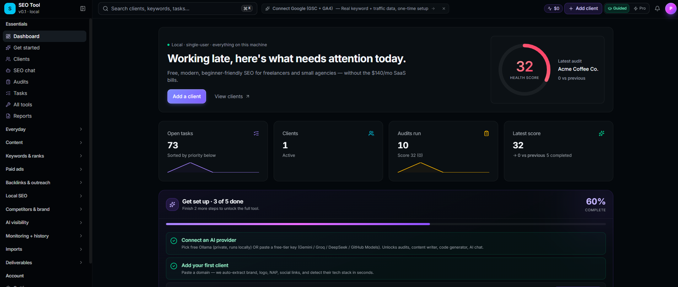Click the All tools wrench icon
This screenshot has width=678, height=287.
tap(8, 105)
